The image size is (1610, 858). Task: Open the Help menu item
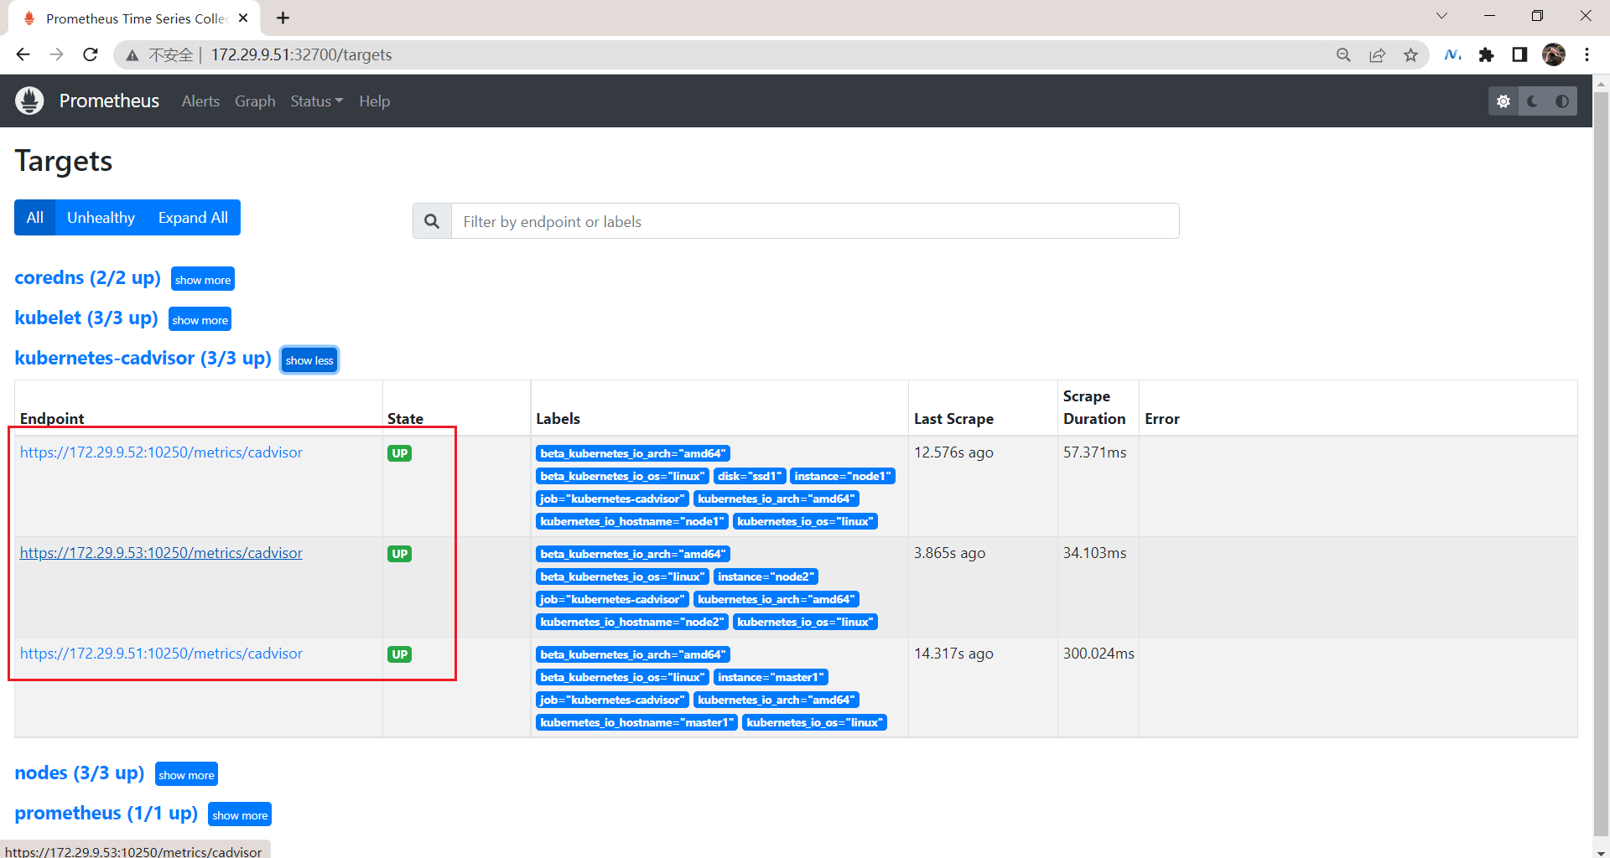(375, 101)
